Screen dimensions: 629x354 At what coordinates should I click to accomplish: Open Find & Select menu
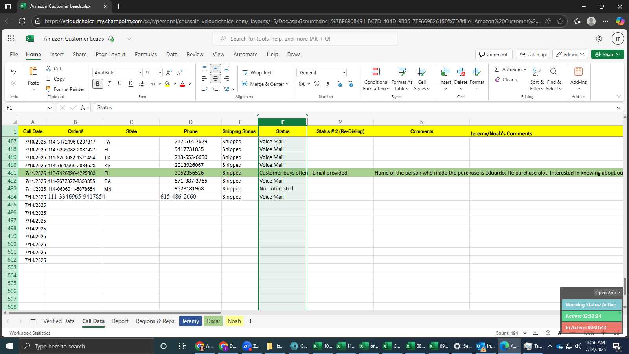[554, 79]
